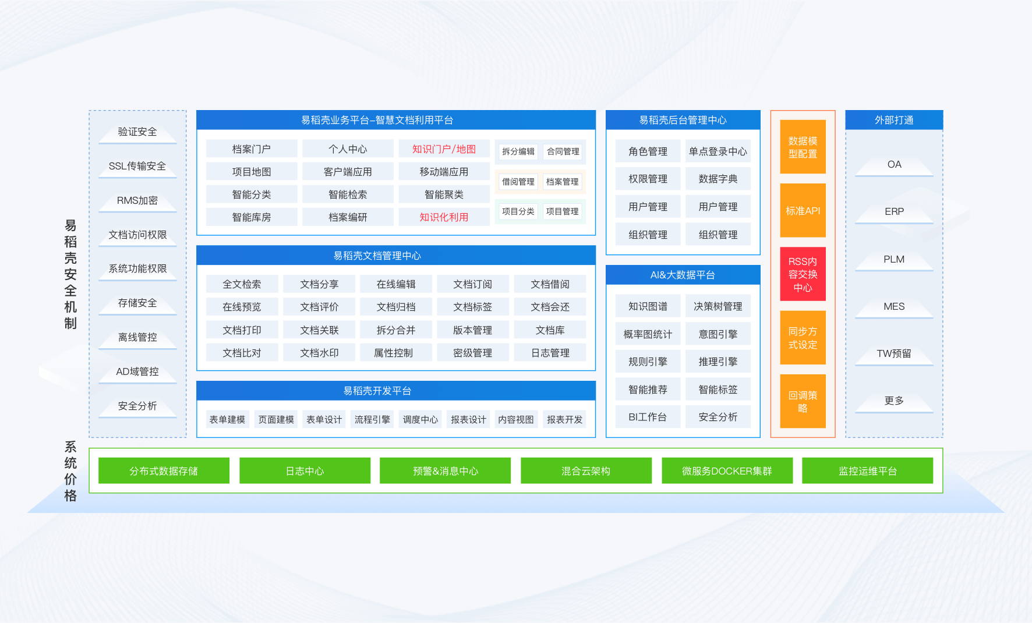Select the 流程引擎 development item
The image size is (1032, 623).
[372, 419]
